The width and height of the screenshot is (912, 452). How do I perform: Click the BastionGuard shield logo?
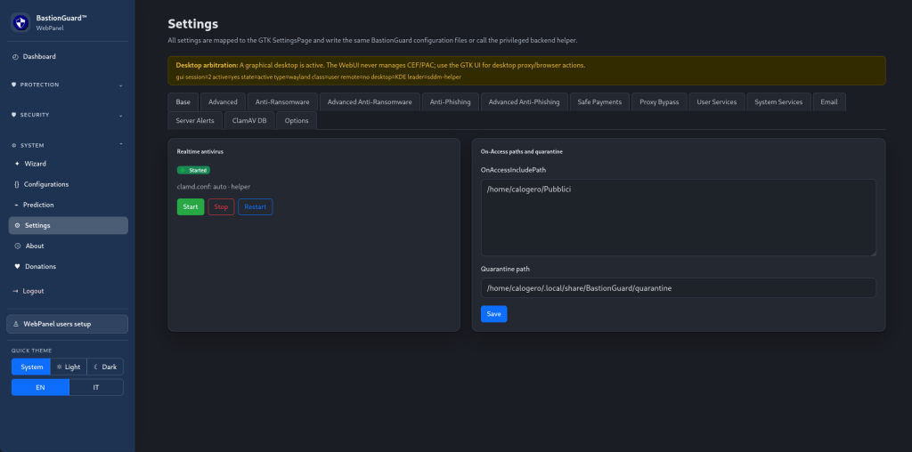coord(21,22)
